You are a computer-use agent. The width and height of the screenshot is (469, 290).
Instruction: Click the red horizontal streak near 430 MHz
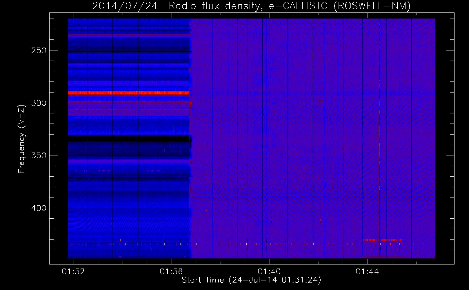[383, 240]
